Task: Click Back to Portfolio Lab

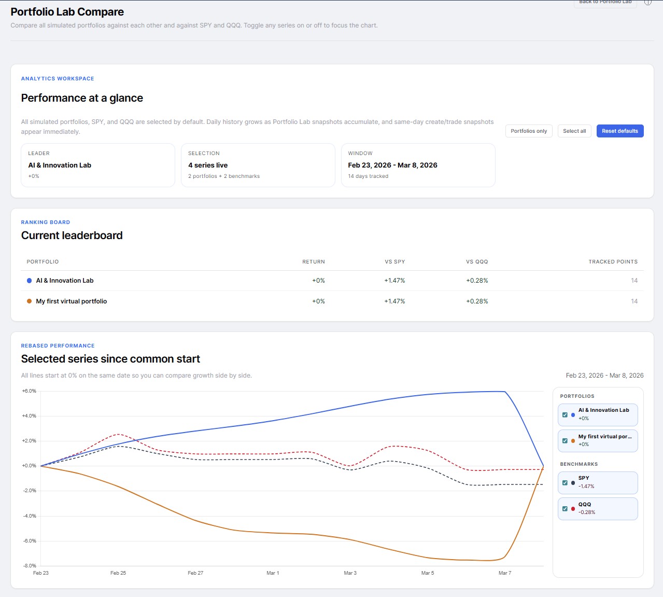Action: (x=605, y=3)
